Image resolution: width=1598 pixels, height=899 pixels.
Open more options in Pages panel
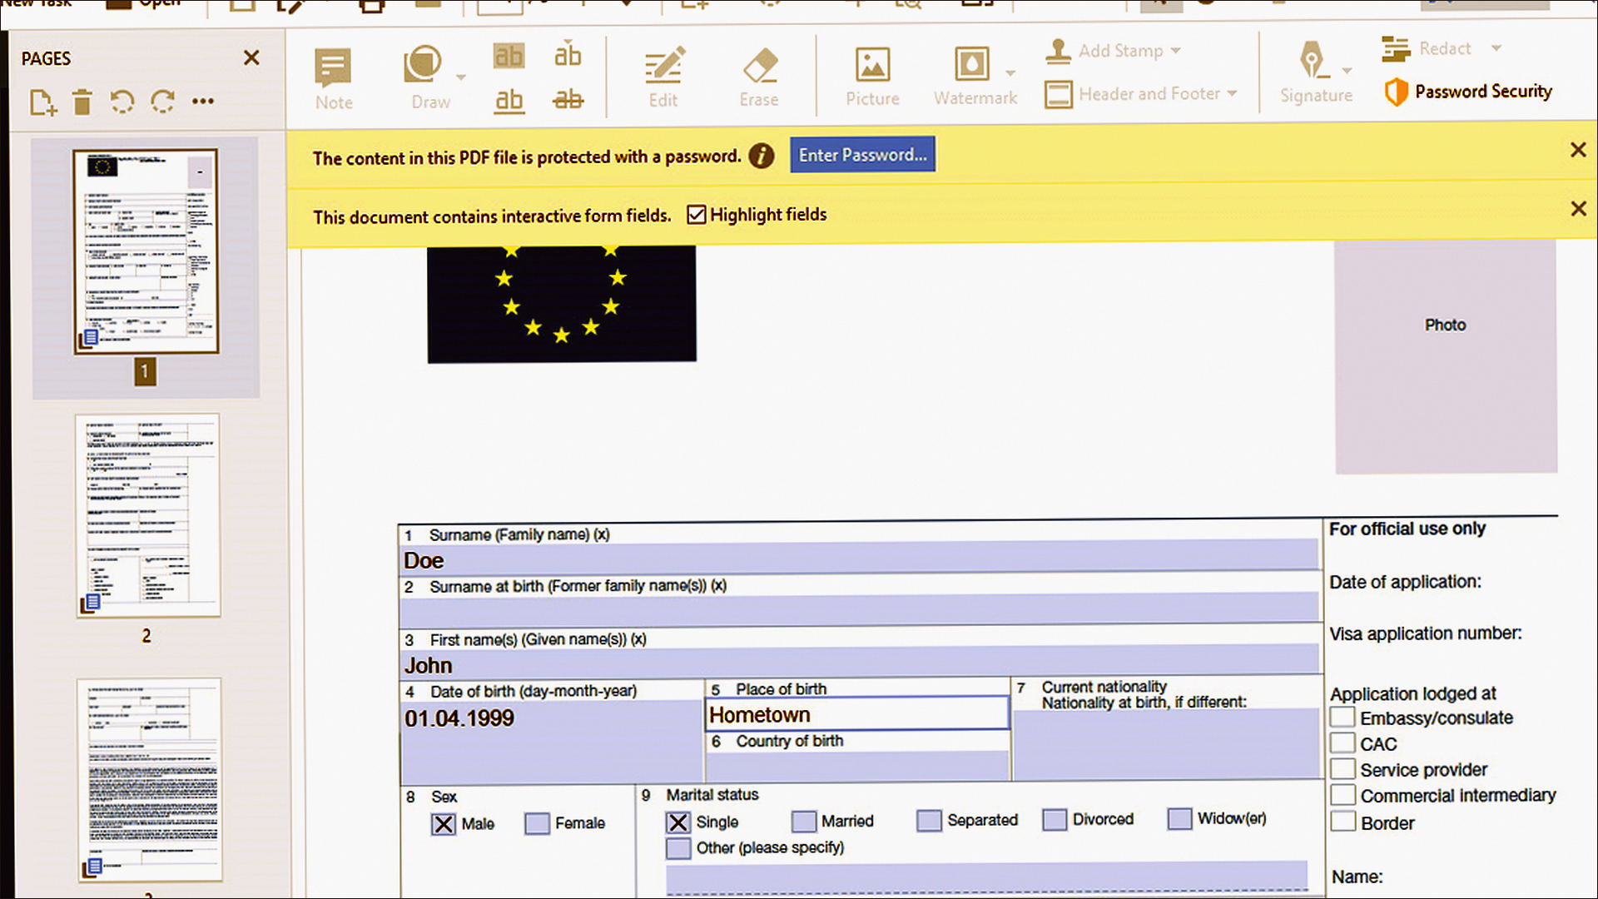click(x=203, y=102)
